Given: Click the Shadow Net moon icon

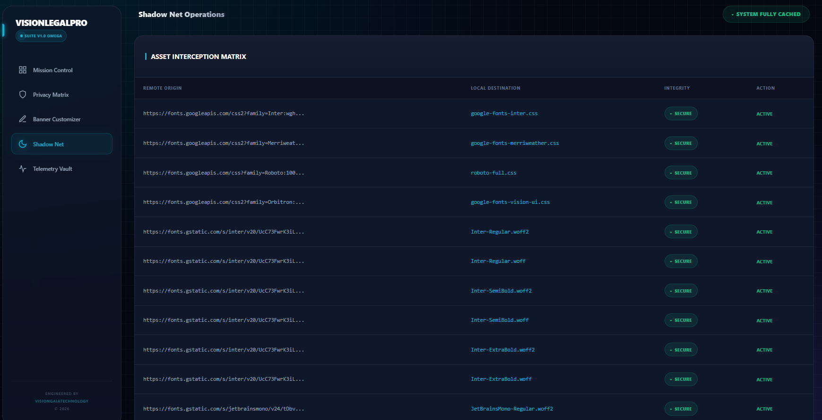Looking at the screenshot, I should [23, 144].
